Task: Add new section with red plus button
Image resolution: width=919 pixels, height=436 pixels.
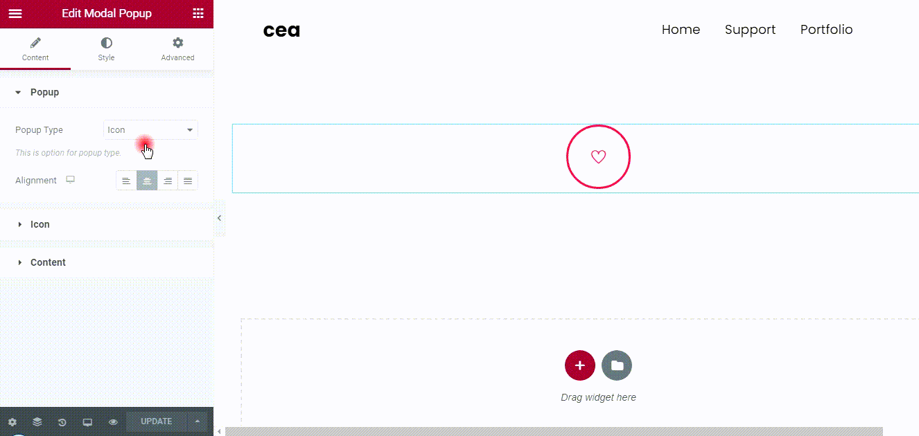Action: (580, 365)
